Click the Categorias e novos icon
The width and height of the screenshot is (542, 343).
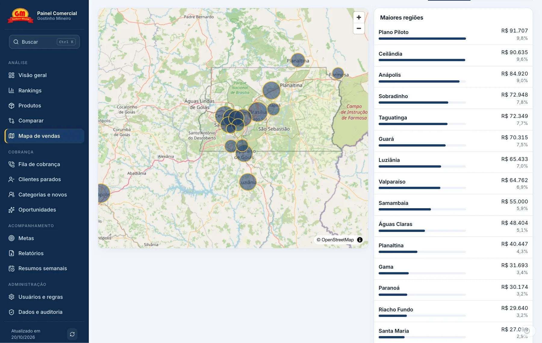(11, 195)
